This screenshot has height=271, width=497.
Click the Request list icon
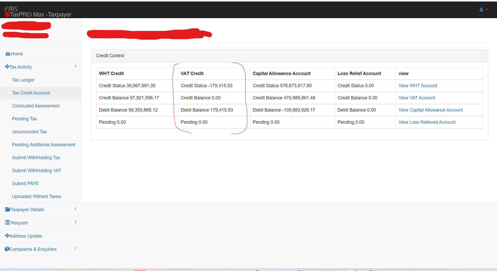[8, 223]
